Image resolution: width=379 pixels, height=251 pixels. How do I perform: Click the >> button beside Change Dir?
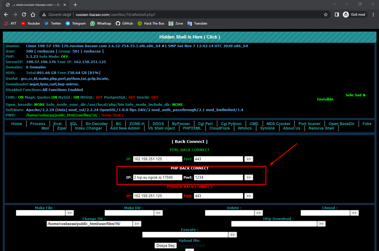pyautogui.click(x=137, y=224)
